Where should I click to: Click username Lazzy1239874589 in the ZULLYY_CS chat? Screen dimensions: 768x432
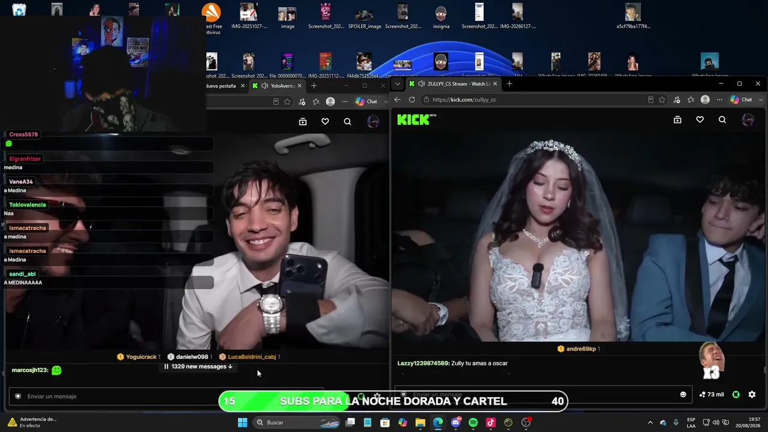point(422,363)
